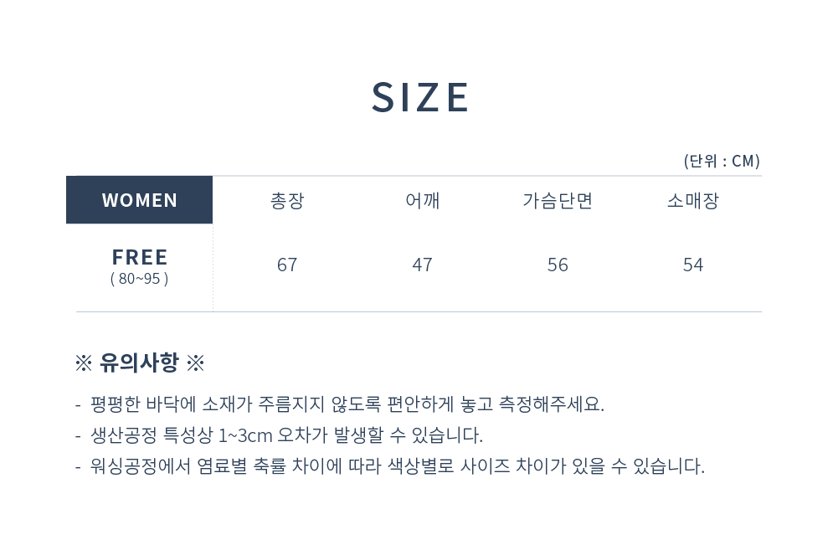Click the 총장 column header
Image resolution: width=838 pixels, height=545 pixels.
(287, 201)
